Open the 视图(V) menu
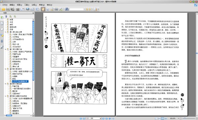 point(19,5)
